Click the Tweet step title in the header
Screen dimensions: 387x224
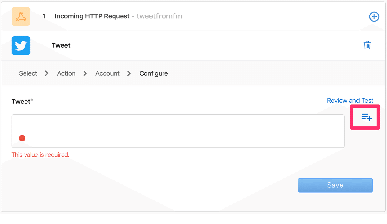61,45
